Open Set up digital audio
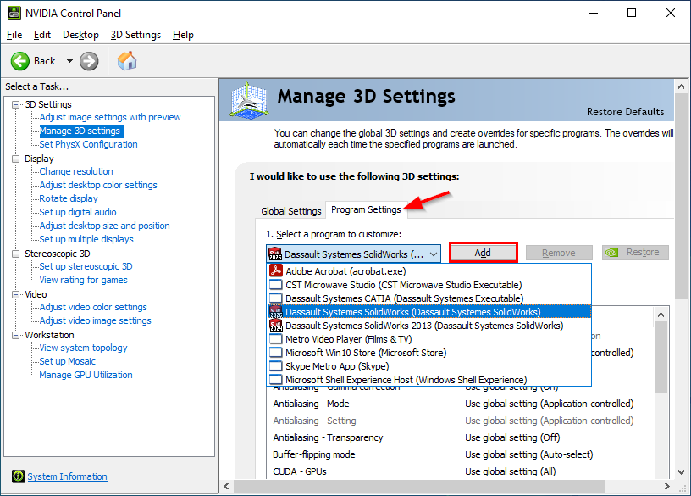This screenshot has width=691, height=496. click(x=78, y=212)
